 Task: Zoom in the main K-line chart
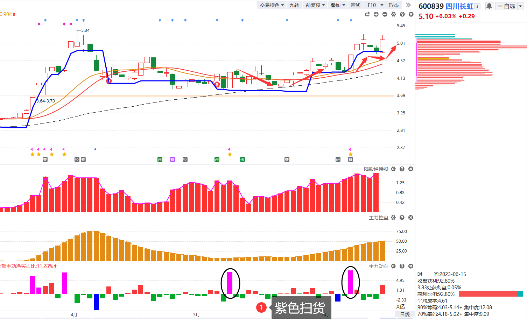pyautogui.click(x=376, y=14)
